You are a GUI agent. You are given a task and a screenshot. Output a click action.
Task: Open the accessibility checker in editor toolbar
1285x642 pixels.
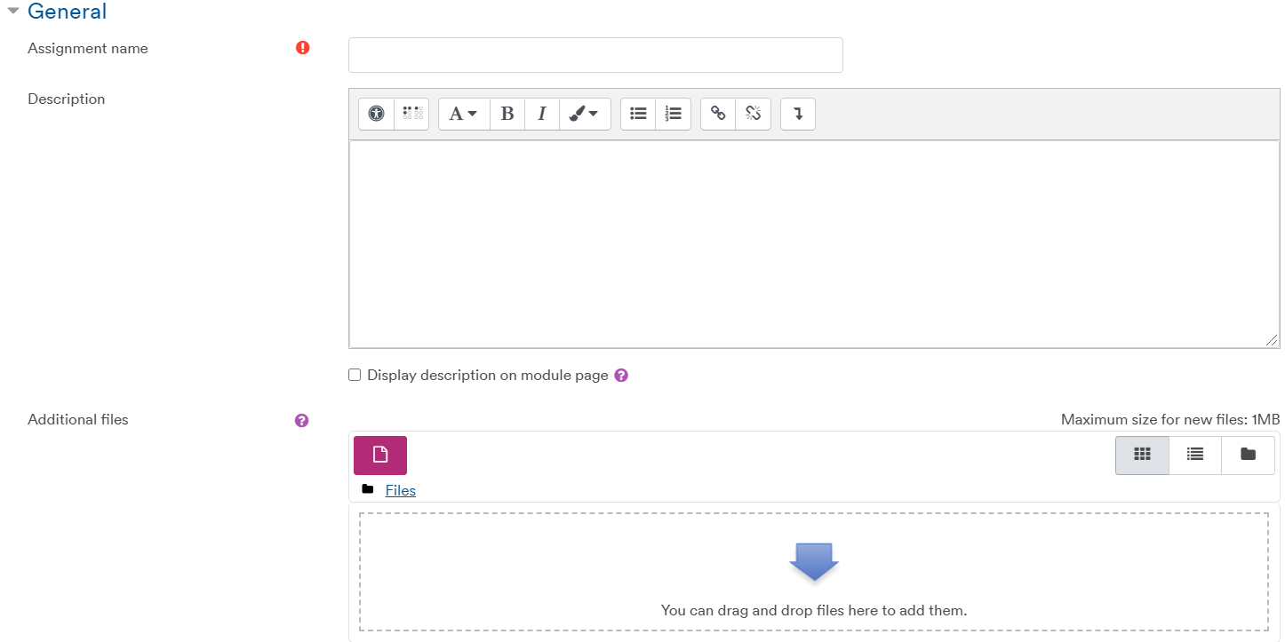(x=376, y=114)
